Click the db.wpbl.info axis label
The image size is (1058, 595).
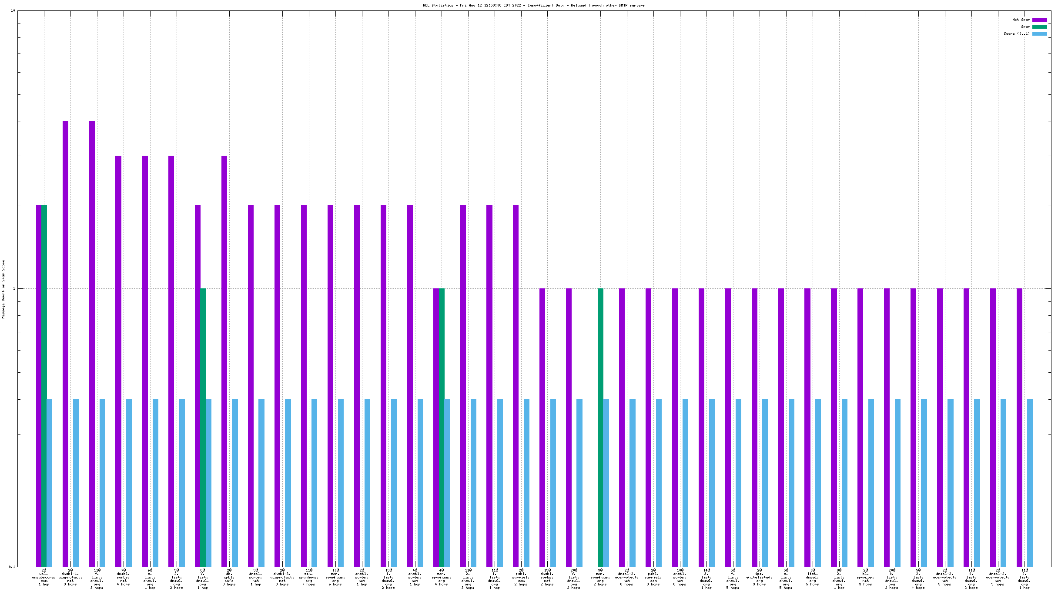tap(229, 577)
